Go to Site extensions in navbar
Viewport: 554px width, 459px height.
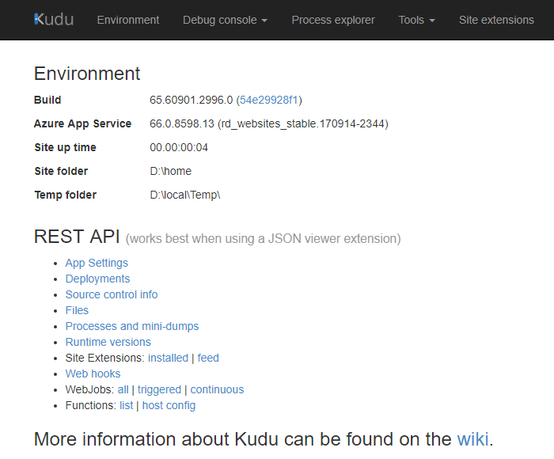(x=496, y=20)
